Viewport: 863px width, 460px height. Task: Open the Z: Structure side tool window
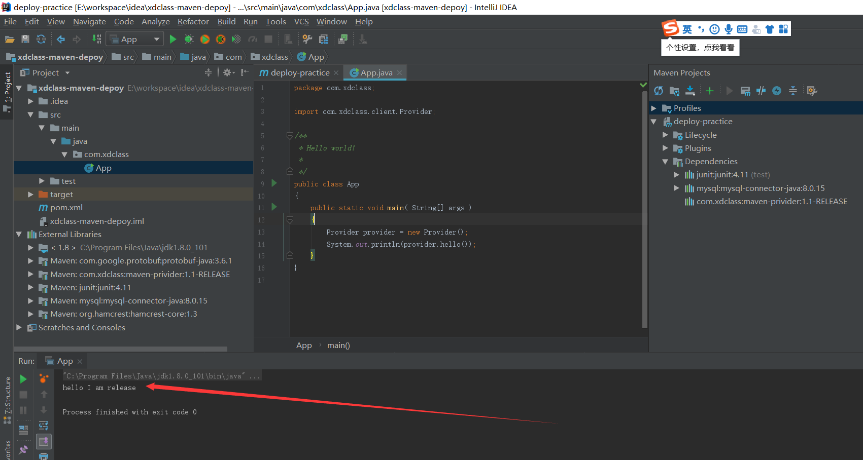coord(7,400)
